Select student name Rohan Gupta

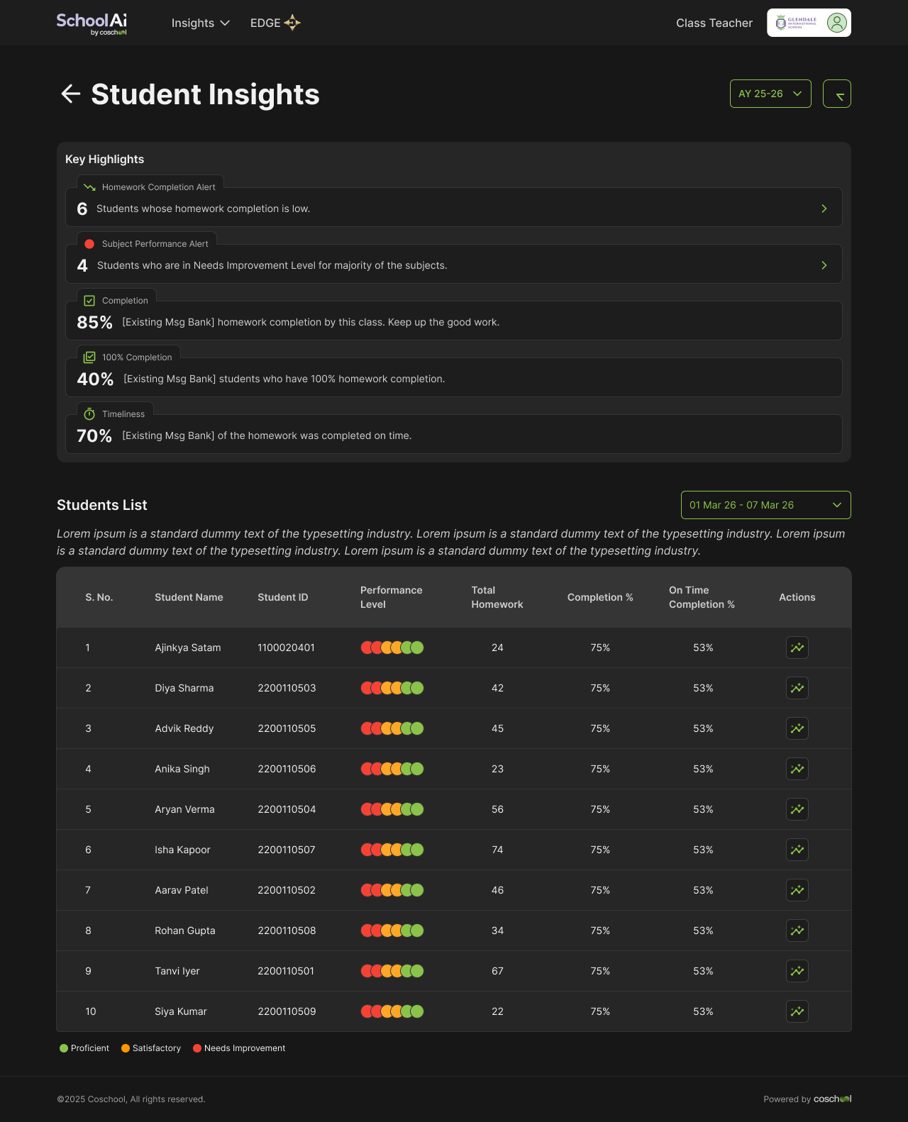[185, 931]
